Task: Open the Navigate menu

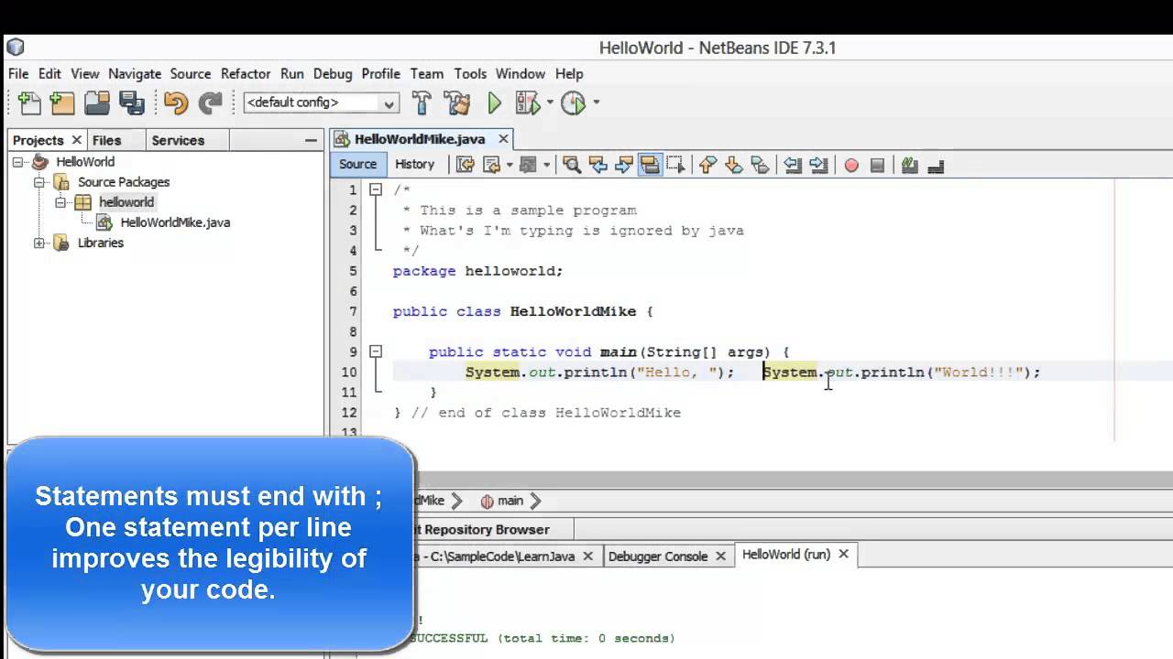Action: tap(135, 74)
